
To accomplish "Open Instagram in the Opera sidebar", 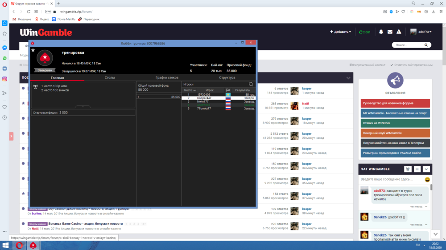I will click(4, 79).
